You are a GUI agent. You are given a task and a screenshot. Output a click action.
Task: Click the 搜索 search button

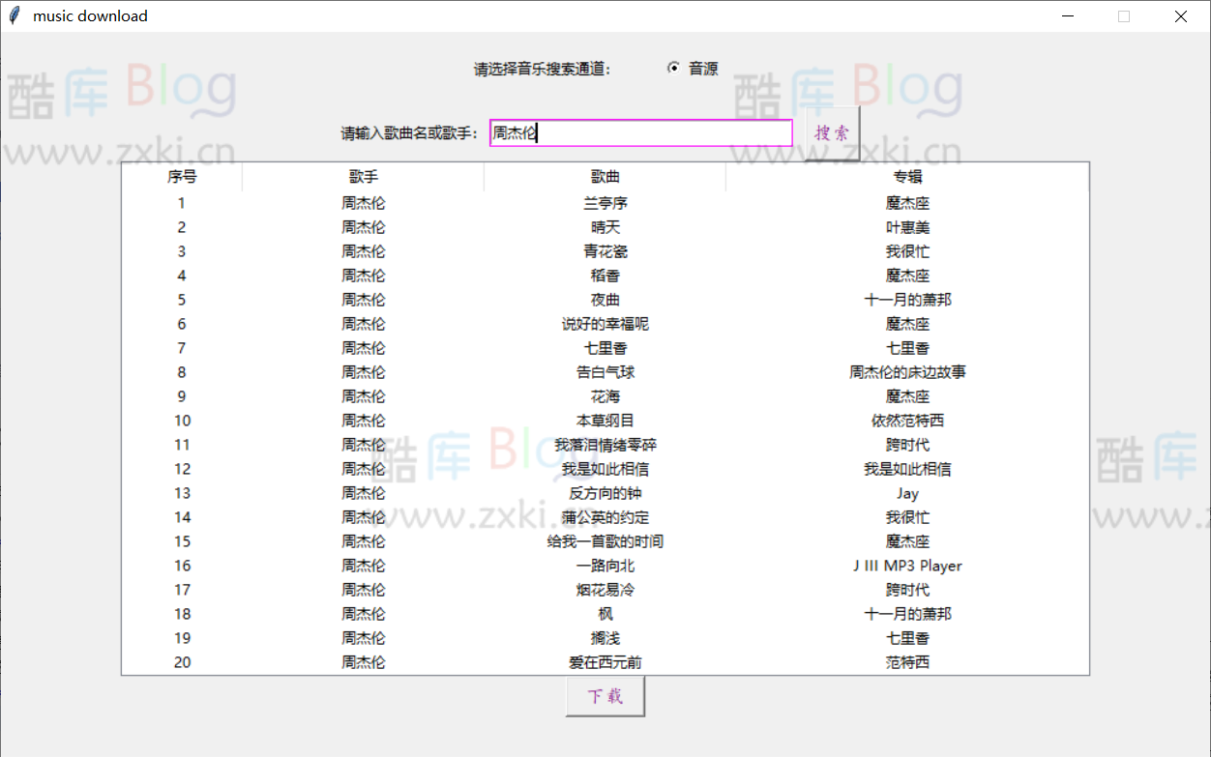pyautogui.click(x=831, y=132)
